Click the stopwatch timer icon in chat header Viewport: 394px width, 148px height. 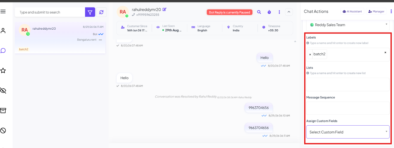(269, 12)
